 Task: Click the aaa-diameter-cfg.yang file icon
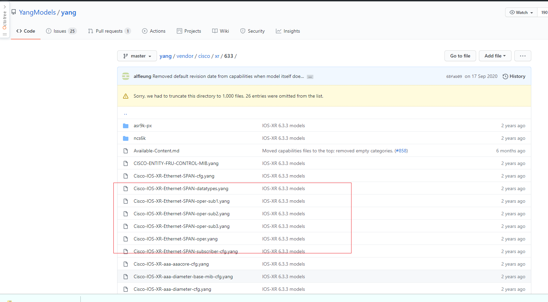pyautogui.click(x=126, y=289)
